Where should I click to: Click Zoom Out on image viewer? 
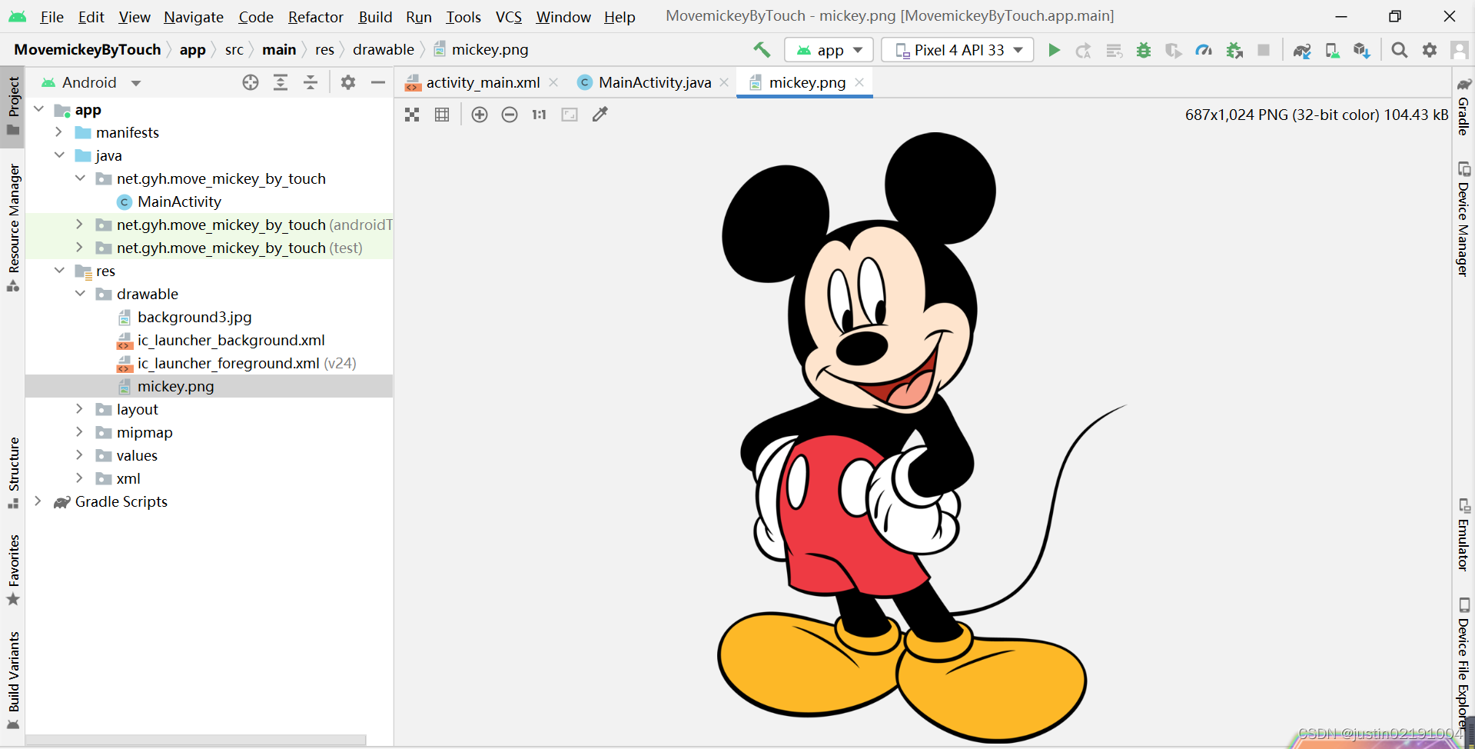pos(510,115)
